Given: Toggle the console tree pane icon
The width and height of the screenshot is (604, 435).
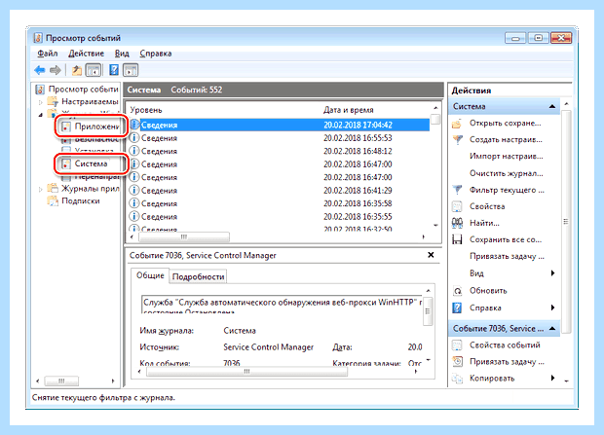Looking at the screenshot, I should point(94,70).
